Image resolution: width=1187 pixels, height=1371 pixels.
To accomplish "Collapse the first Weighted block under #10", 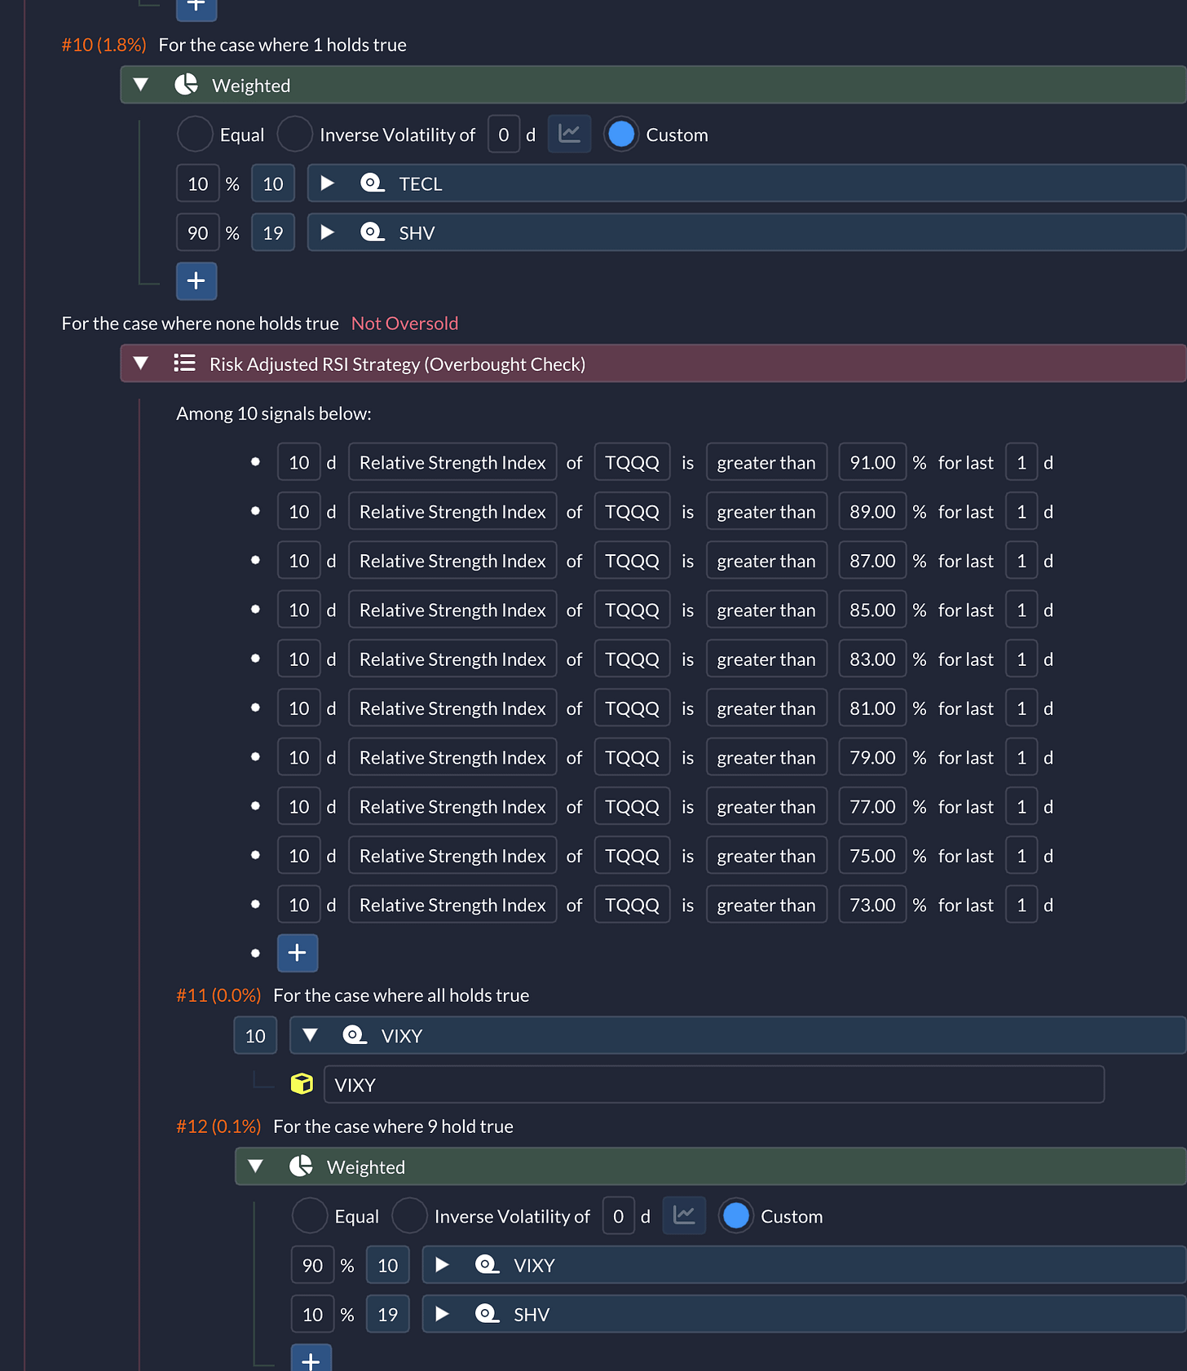I will click(140, 85).
